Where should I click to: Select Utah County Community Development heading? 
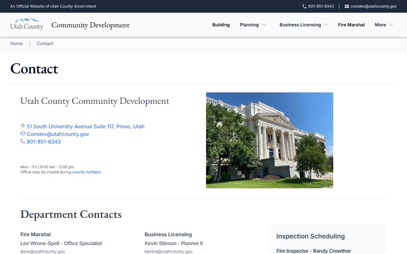click(95, 101)
